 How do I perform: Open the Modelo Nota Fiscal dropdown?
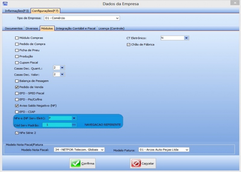pos(102,149)
